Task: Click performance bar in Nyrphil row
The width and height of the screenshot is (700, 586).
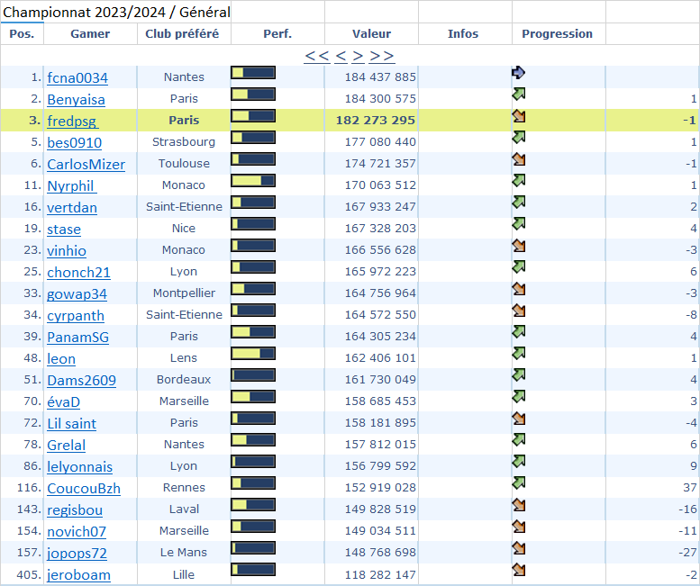Action: tap(253, 181)
